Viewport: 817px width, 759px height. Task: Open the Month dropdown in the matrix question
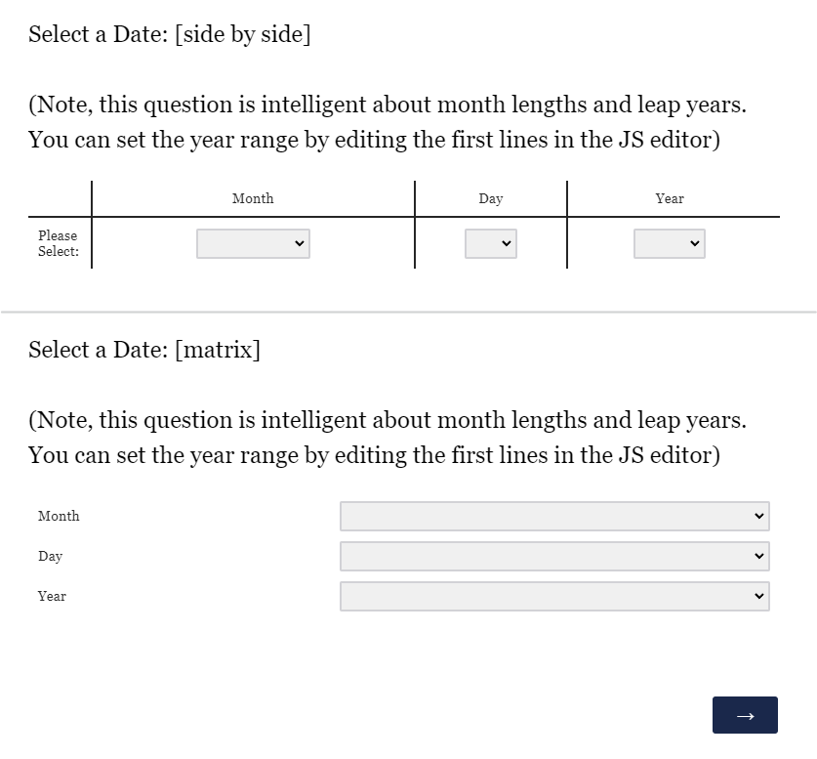554,516
